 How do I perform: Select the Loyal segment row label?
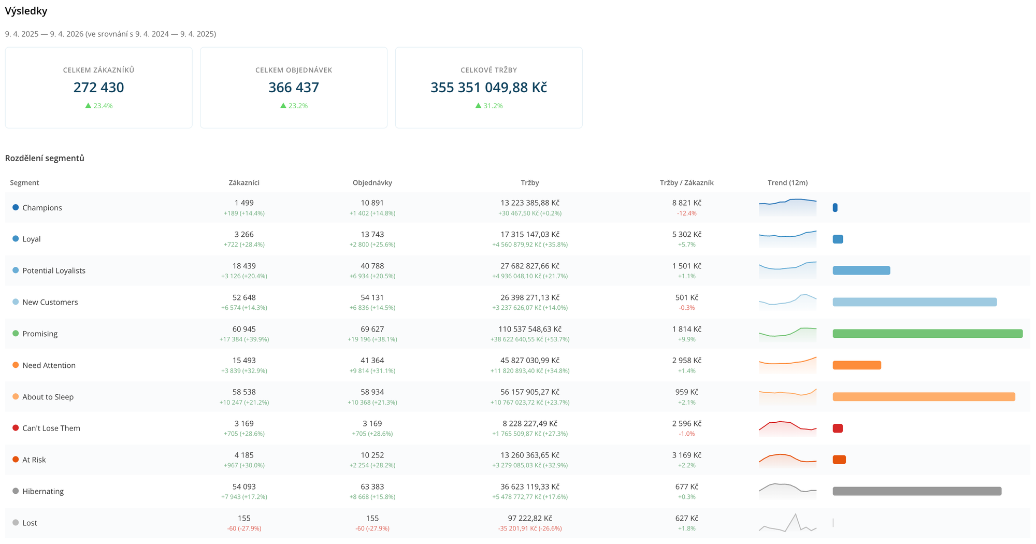[x=31, y=239]
